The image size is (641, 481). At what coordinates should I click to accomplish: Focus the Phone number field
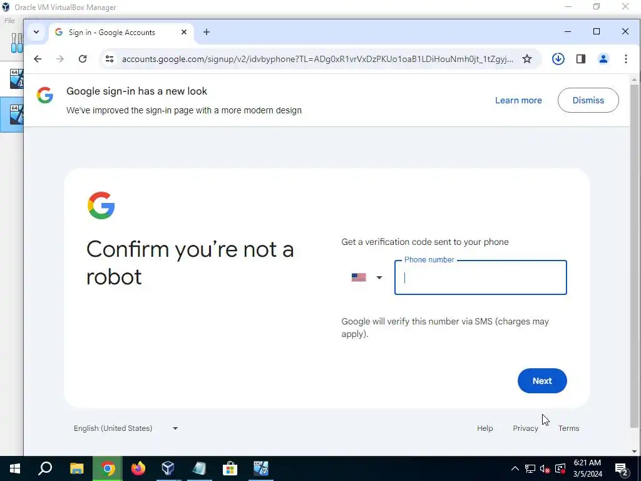(x=480, y=277)
